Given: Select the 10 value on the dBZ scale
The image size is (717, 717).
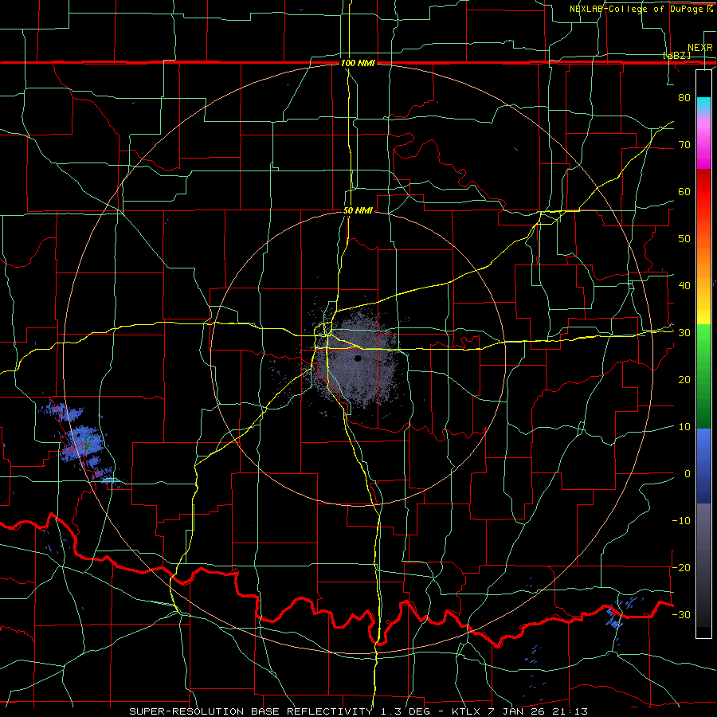Looking at the screenshot, I should click(x=684, y=427).
